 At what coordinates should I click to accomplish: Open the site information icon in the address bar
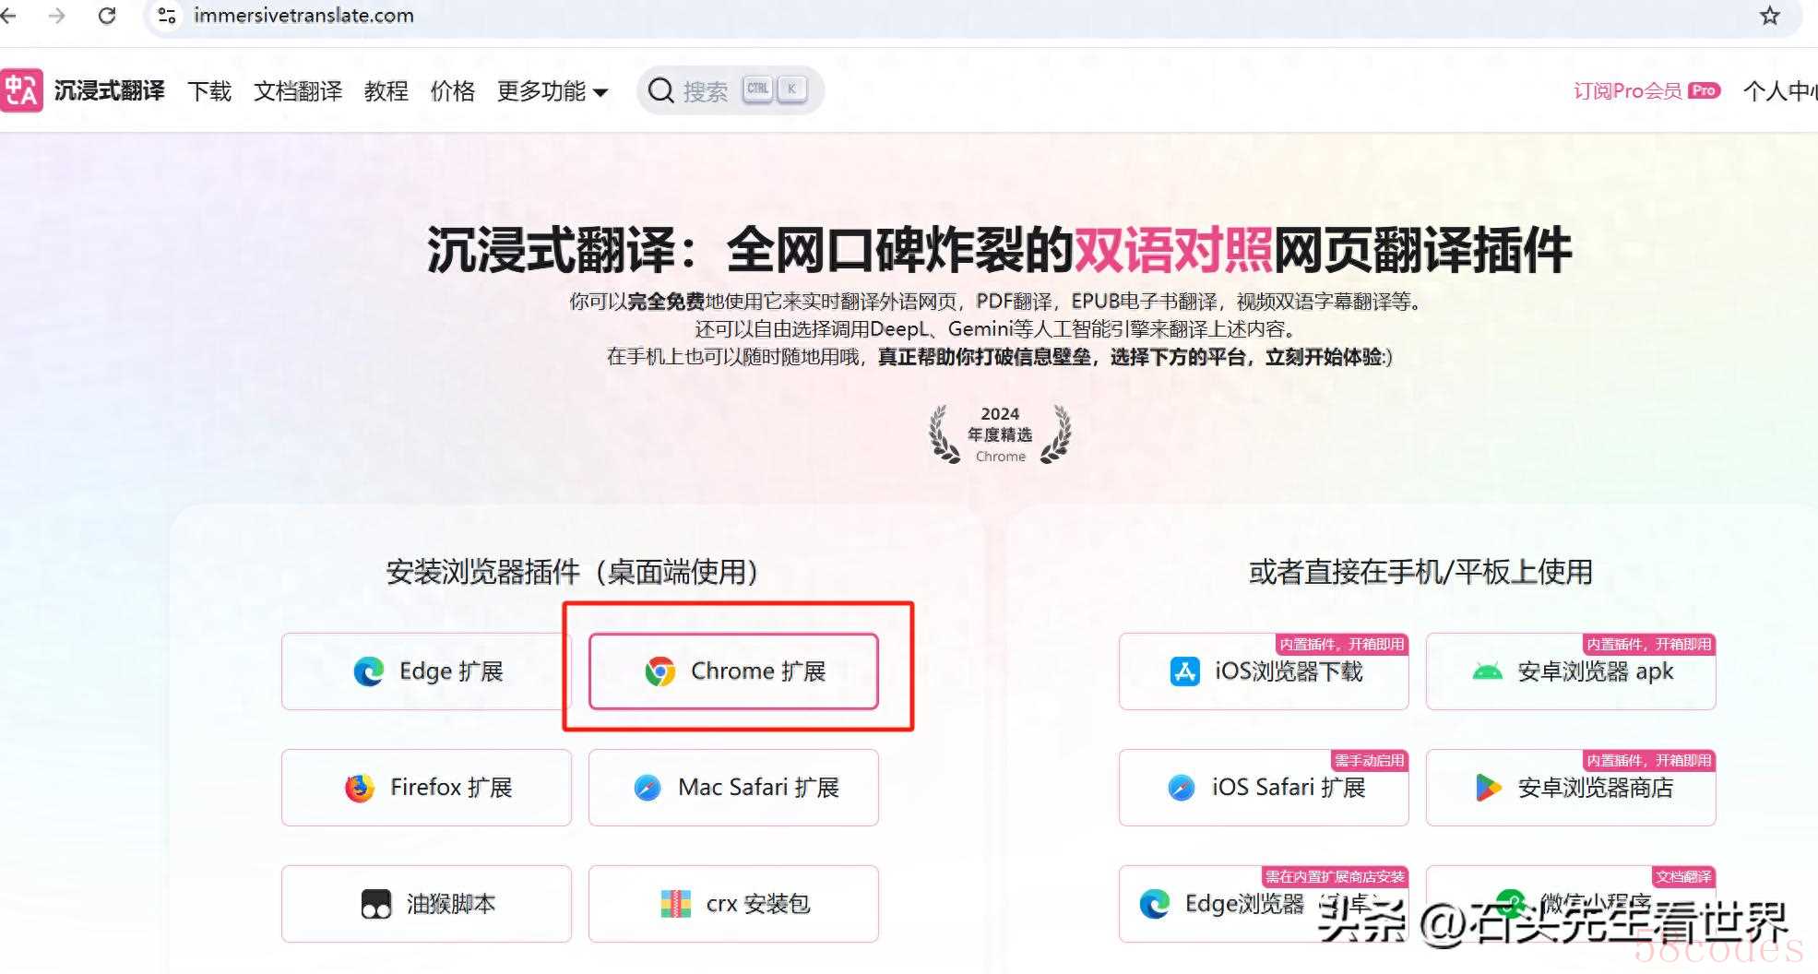tap(167, 16)
